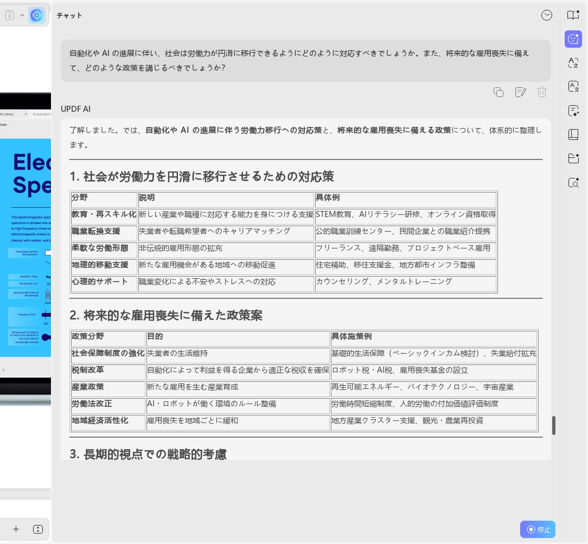
Task: Click the 住宅補助、移住支援金 cell
Action: 406,266
